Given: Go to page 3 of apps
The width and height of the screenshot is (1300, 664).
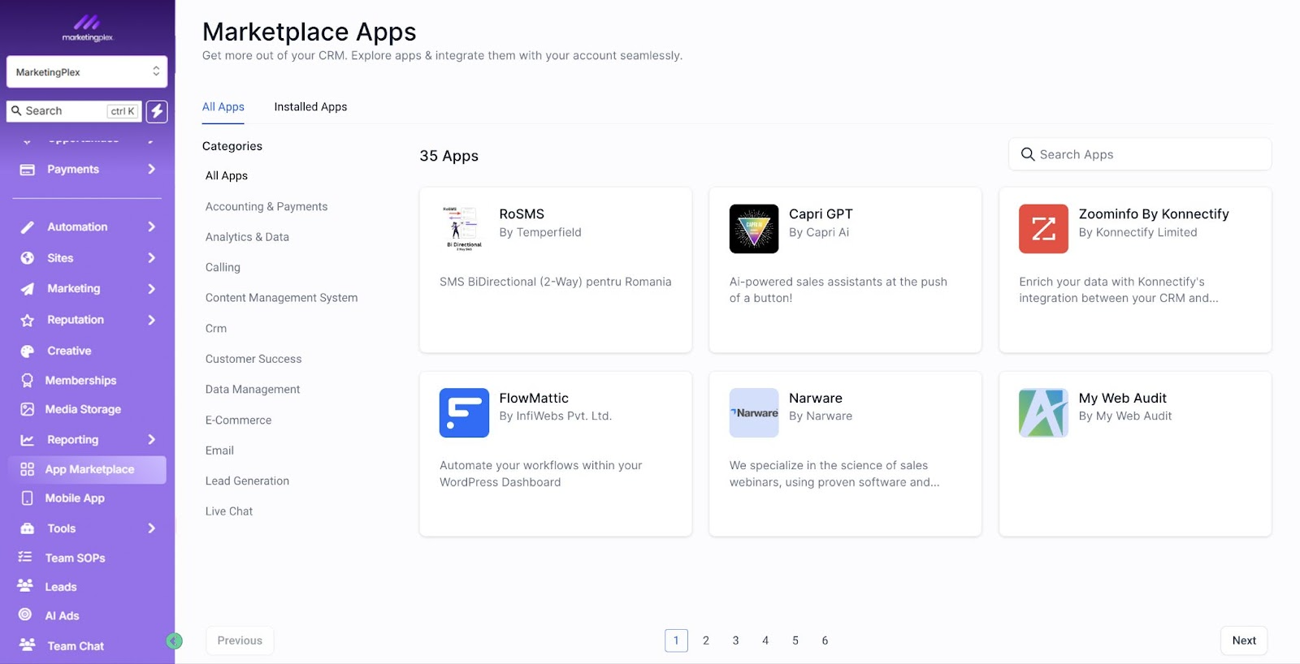Looking at the screenshot, I should (x=736, y=640).
